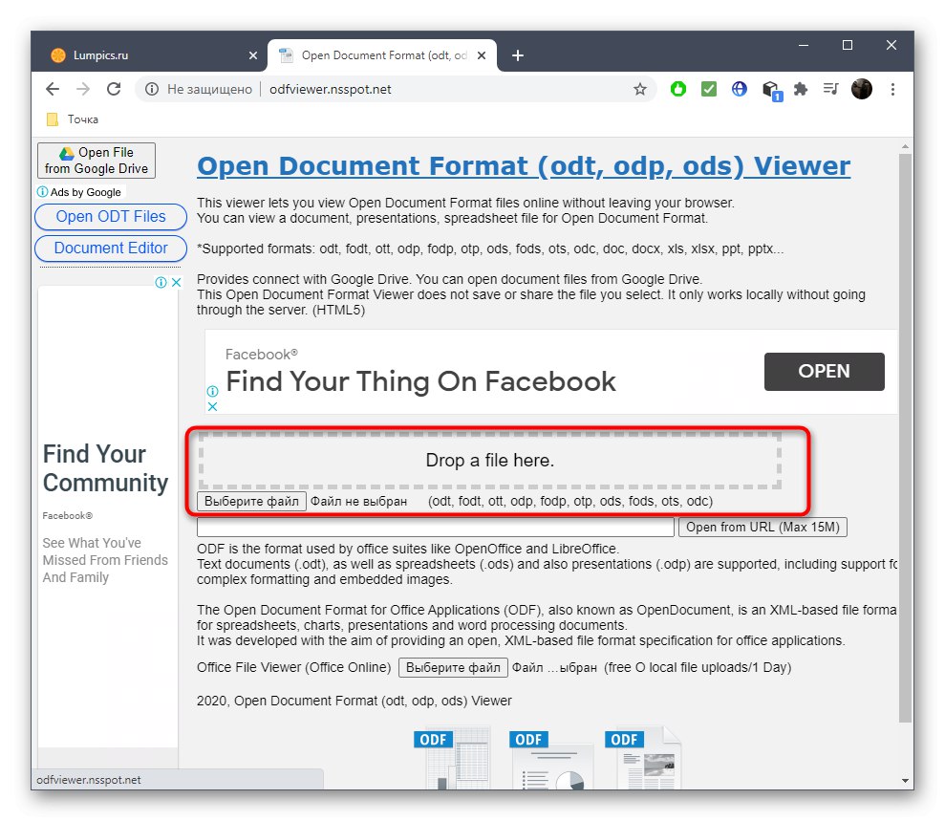Image resolution: width=945 pixels, height=821 pixels.
Task: Open the cube extension with badge 1
Action: 771,91
